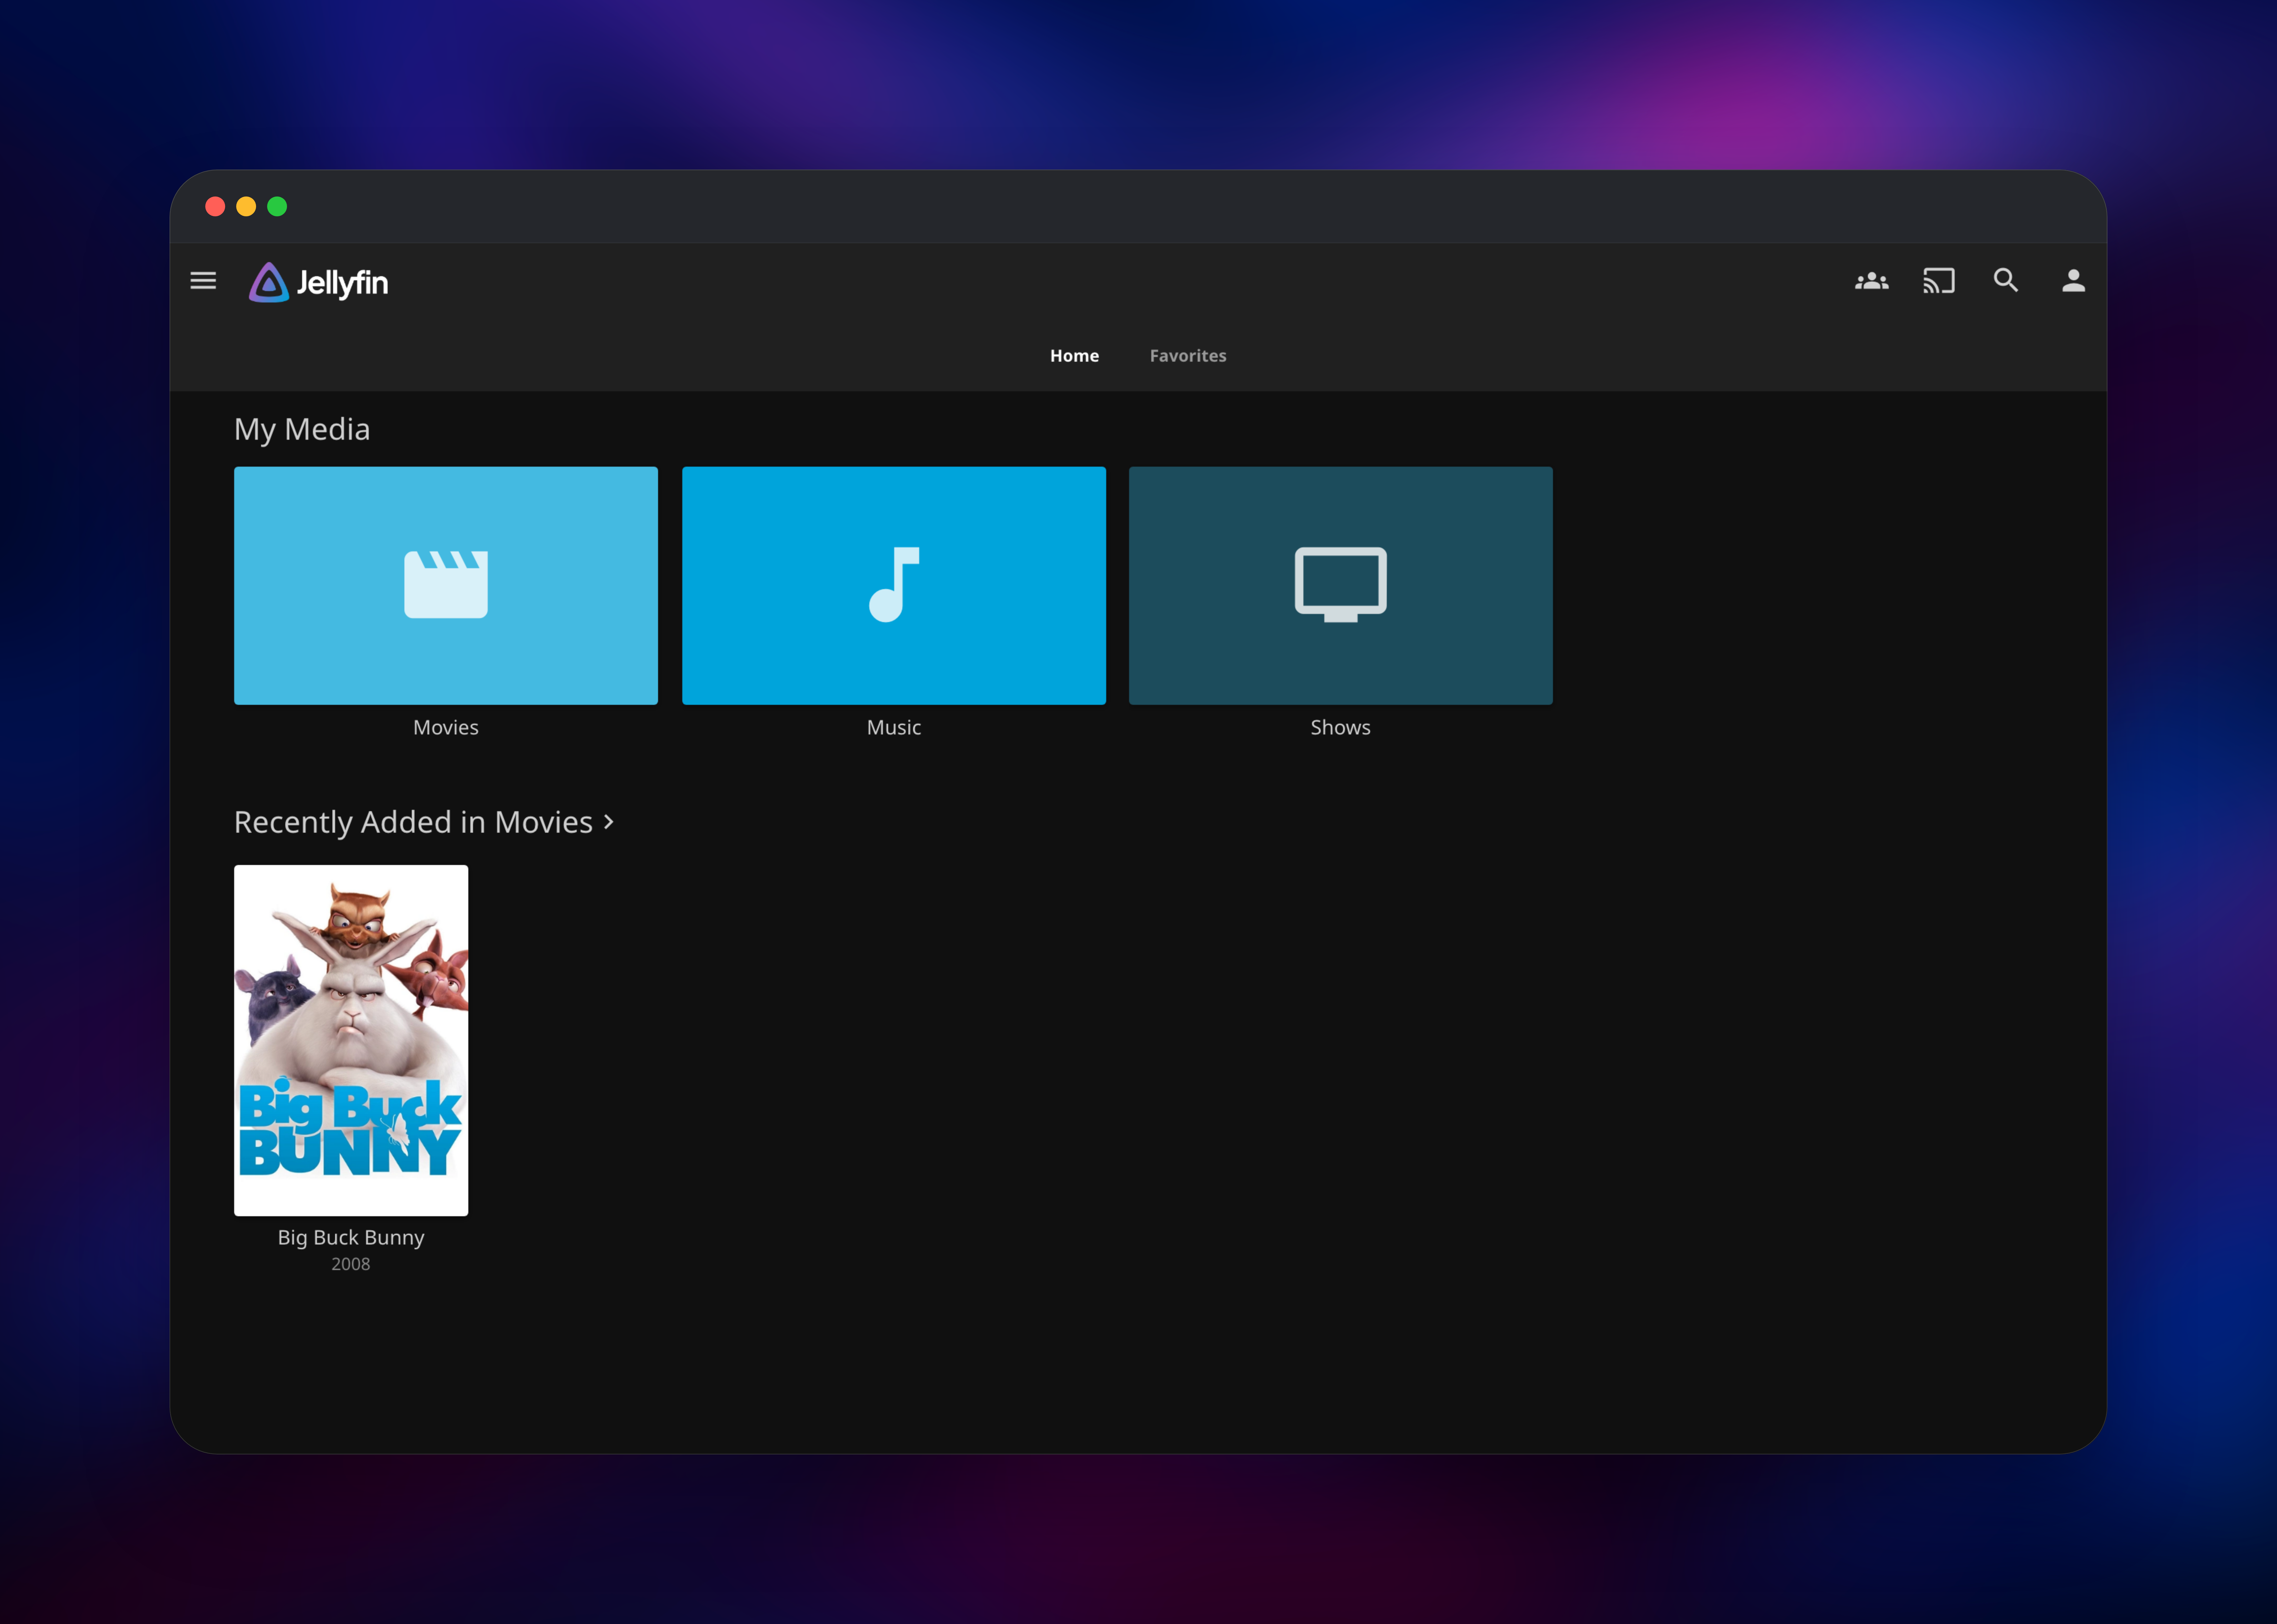Image resolution: width=2277 pixels, height=1624 pixels.
Task: Open the Big Buck Bunny poster
Action: coord(351,1041)
